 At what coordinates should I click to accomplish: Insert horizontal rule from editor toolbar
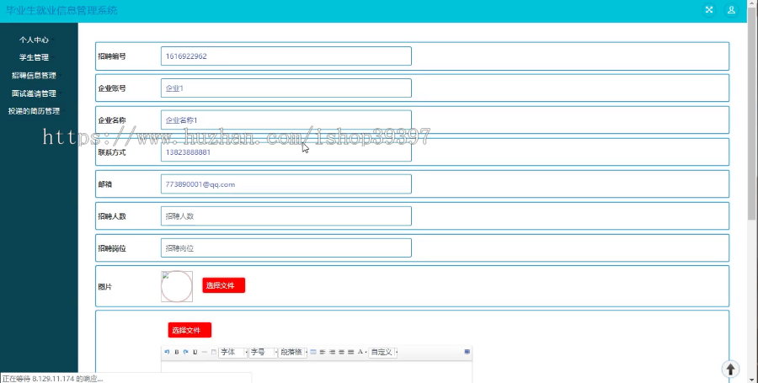click(205, 352)
